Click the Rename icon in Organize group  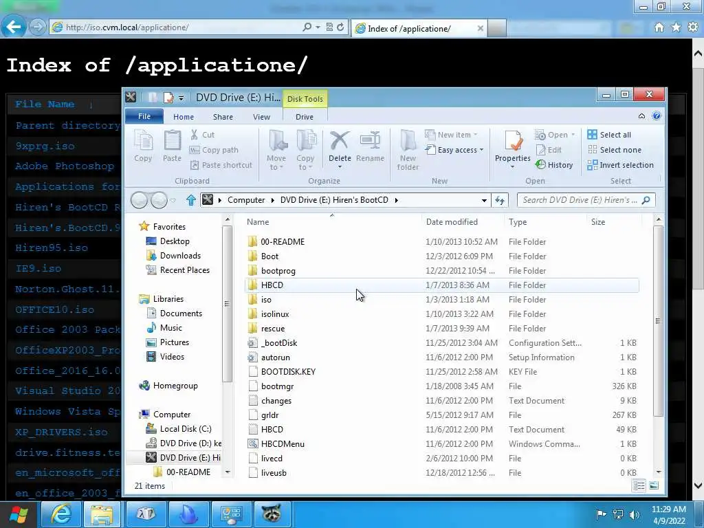[370, 140]
